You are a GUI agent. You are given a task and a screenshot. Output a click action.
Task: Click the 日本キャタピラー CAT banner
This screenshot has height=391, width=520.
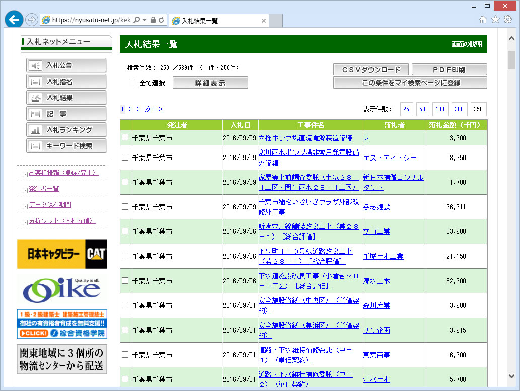point(62,254)
